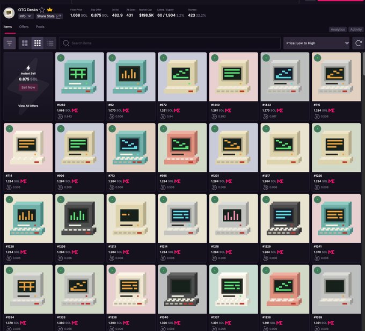Image resolution: width=365 pixels, height=331 pixels.
Task: Open the filter panel icon
Action: [10, 43]
